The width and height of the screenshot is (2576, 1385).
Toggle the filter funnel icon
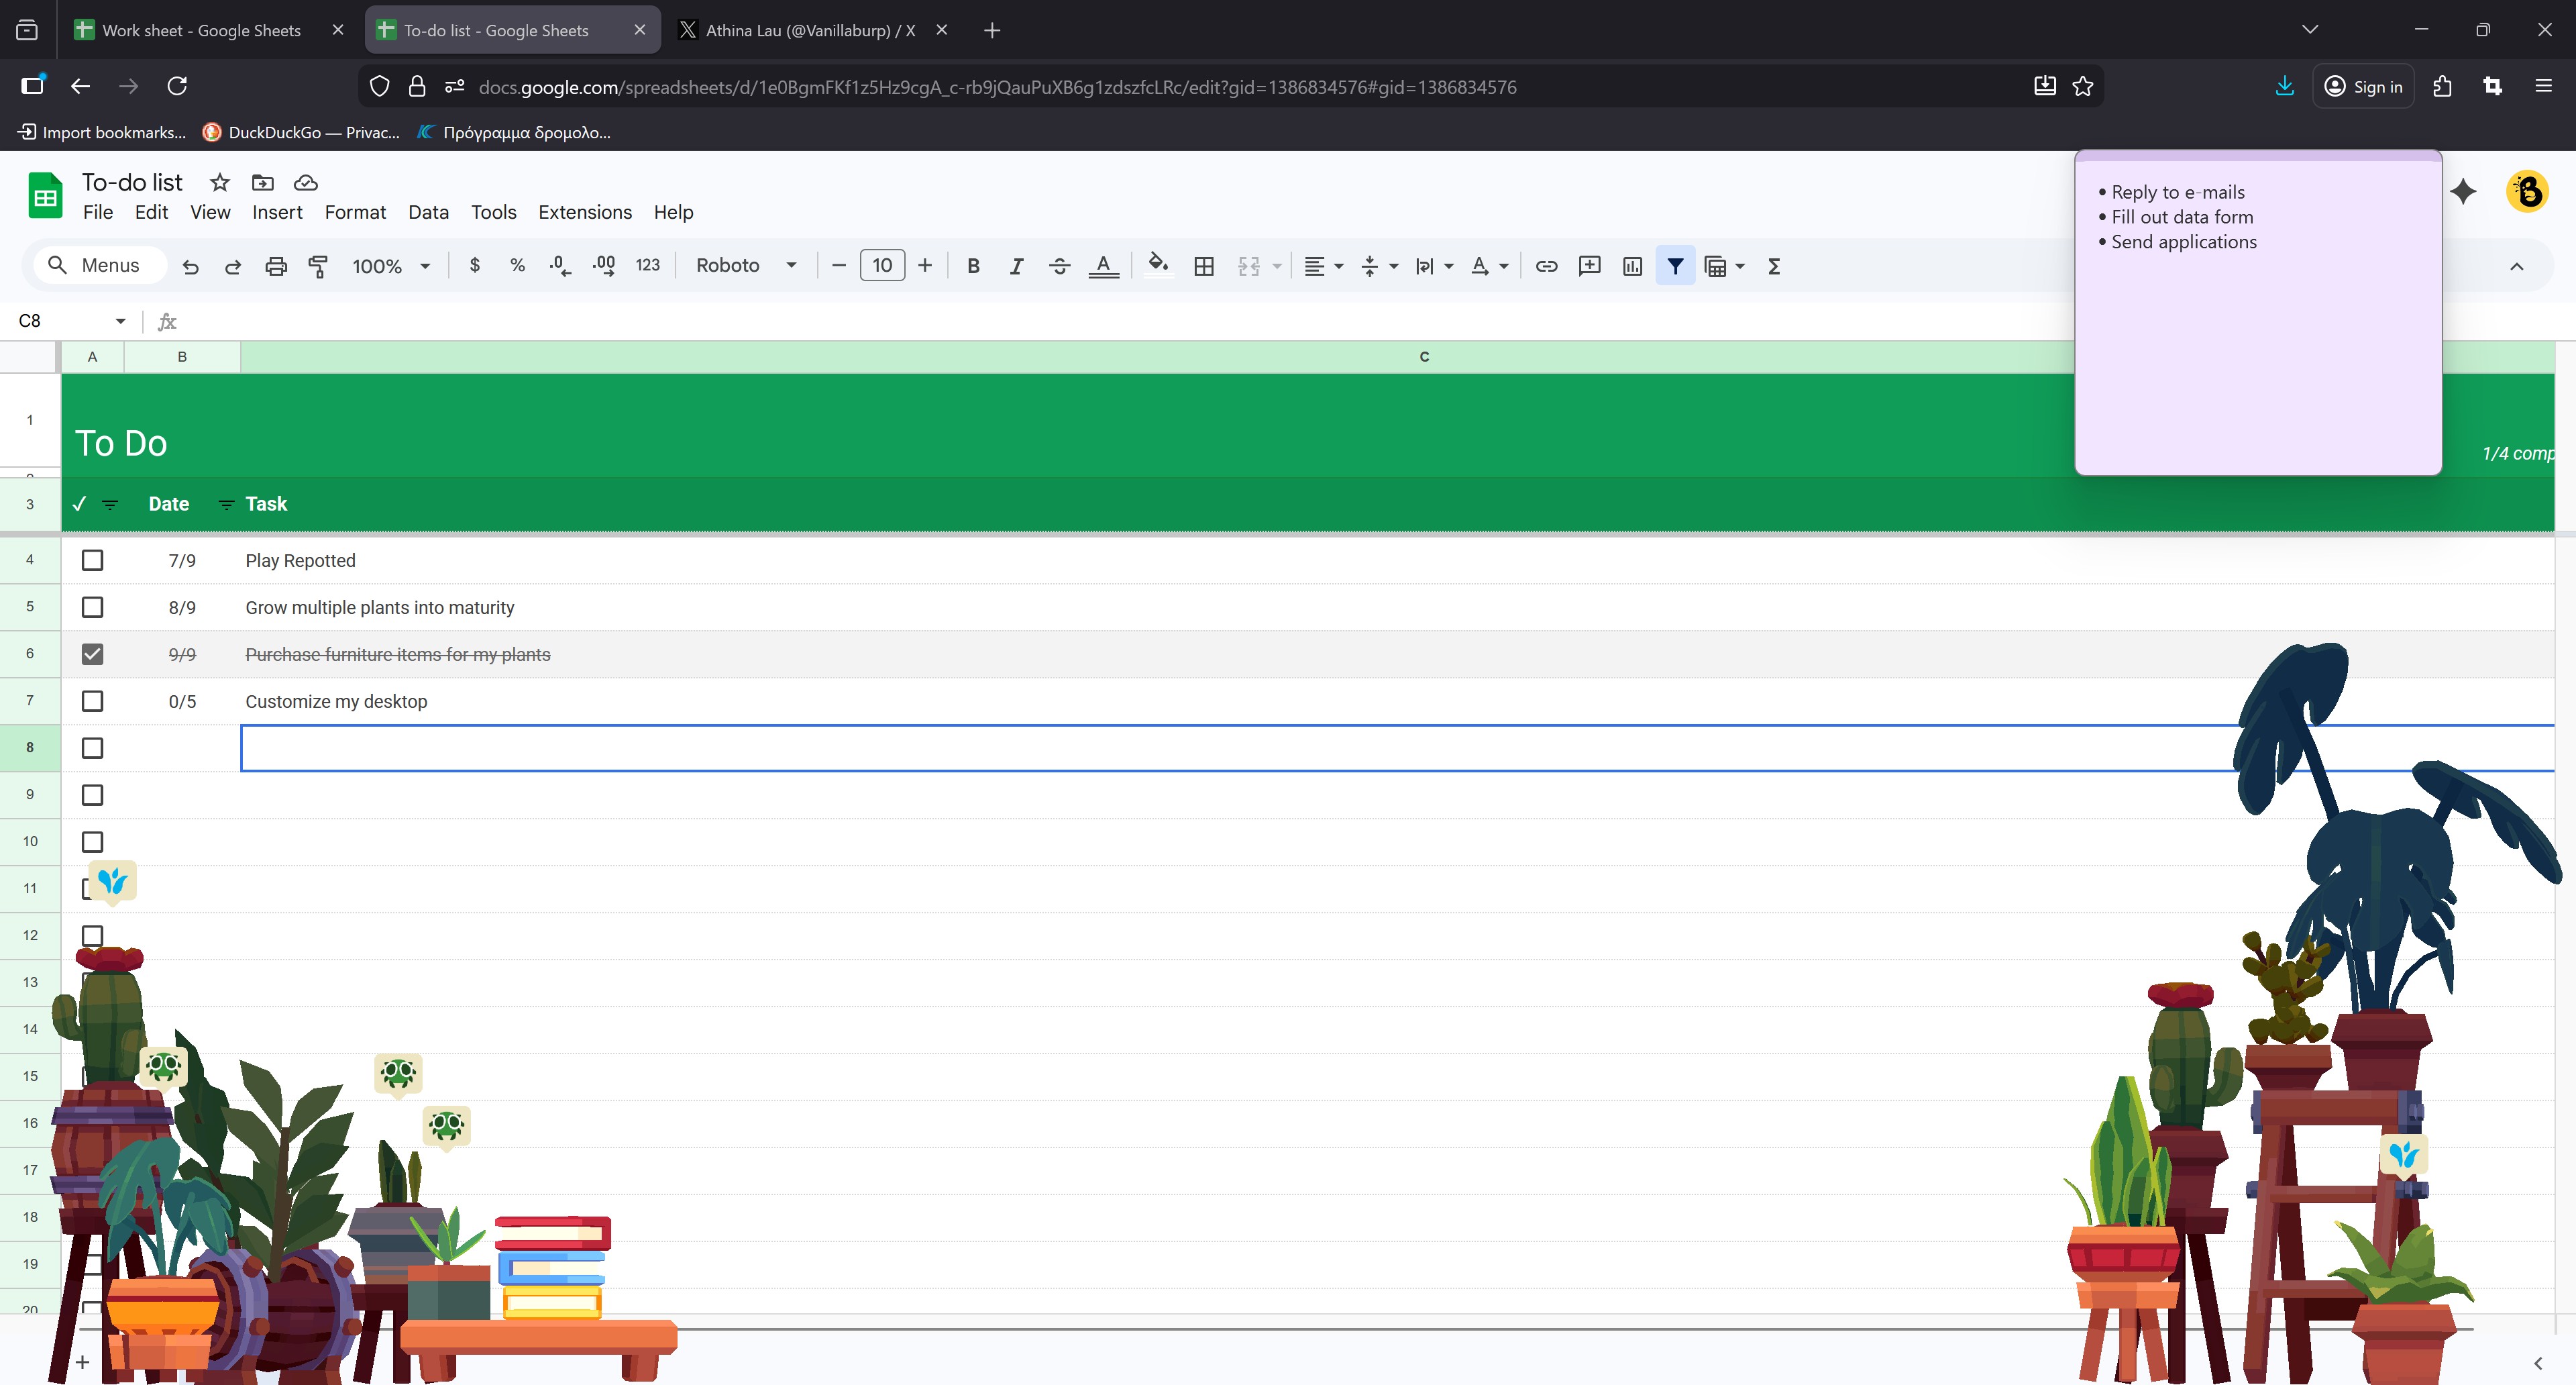[1675, 266]
